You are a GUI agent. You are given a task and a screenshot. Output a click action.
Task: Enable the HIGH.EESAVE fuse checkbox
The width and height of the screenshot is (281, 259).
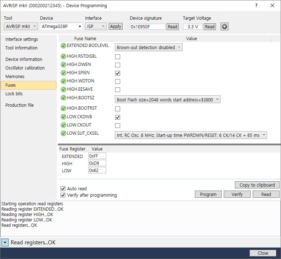tap(118, 90)
